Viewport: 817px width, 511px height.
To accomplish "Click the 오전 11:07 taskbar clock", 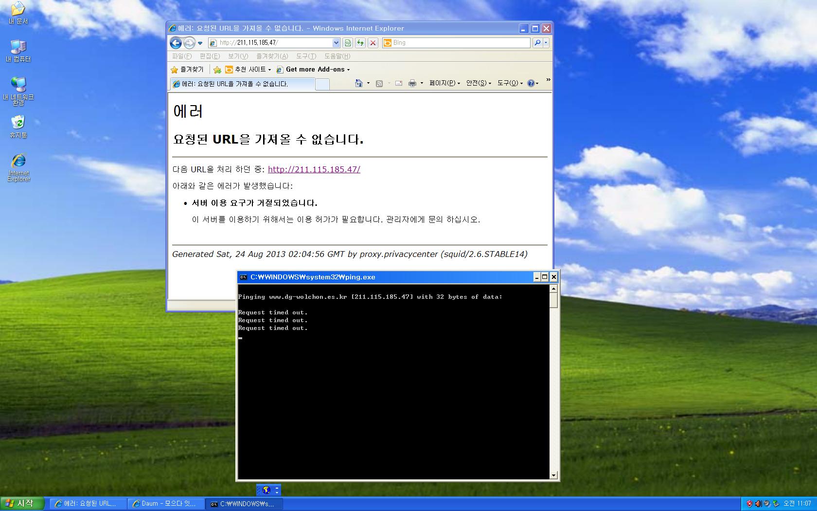I will [797, 504].
